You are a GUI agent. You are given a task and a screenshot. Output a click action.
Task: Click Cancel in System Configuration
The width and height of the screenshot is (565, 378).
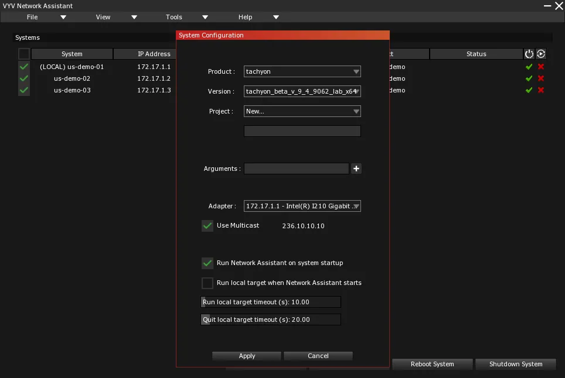pos(318,356)
